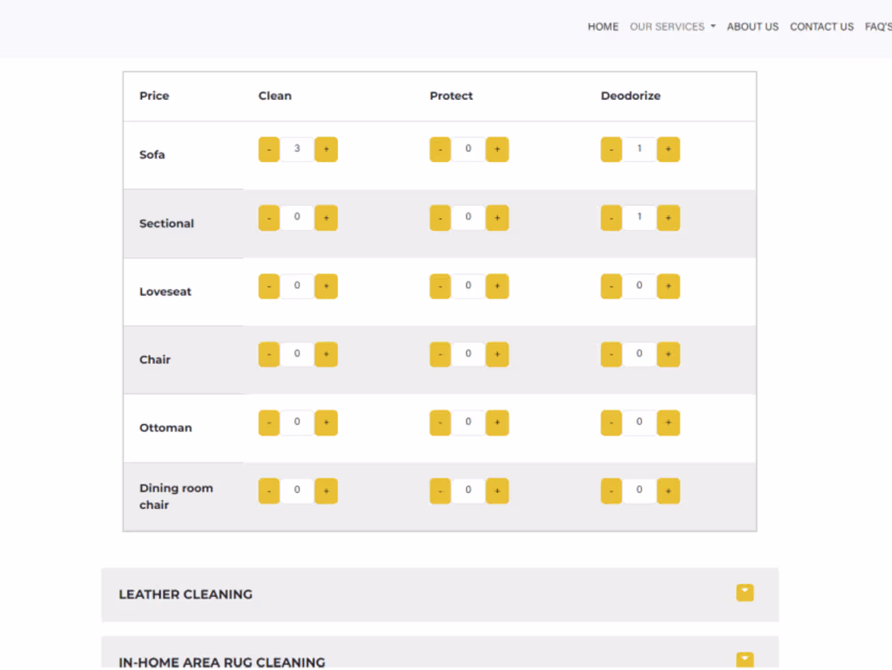Increment Chair Deodorize quantity
Viewport: 892px width, 670px height.
point(668,354)
